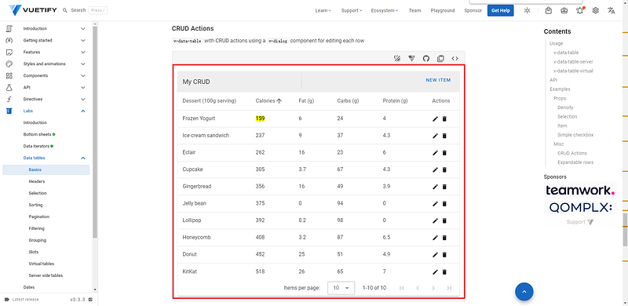Click the Get Help button
Image resolution: width=628 pixels, height=306 pixels.
pos(500,10)
